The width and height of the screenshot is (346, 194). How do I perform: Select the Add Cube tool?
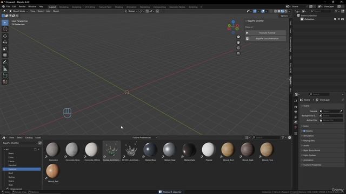click(x=5, y=75)
